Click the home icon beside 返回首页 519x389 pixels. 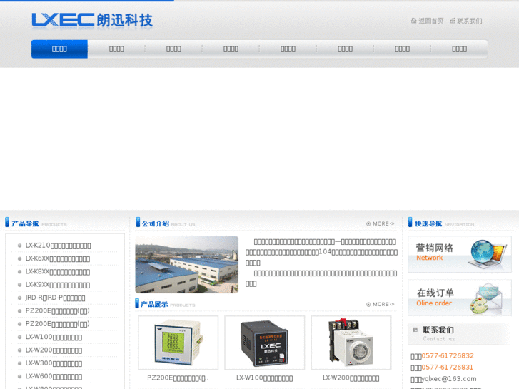413,21
